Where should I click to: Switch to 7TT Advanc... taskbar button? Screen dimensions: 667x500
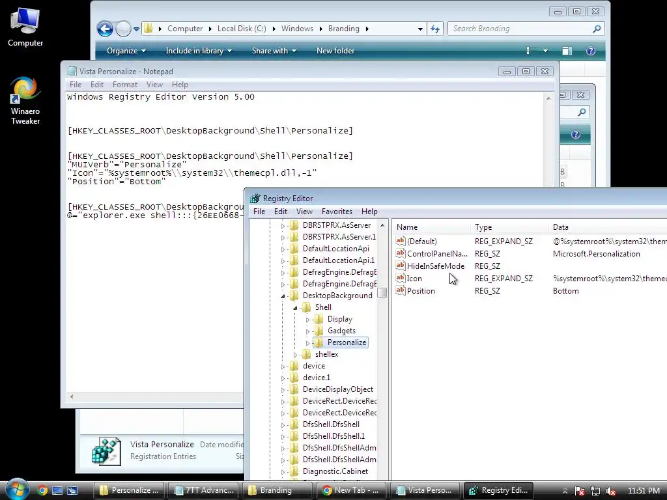pyautogui.click(x=203, y=490)
